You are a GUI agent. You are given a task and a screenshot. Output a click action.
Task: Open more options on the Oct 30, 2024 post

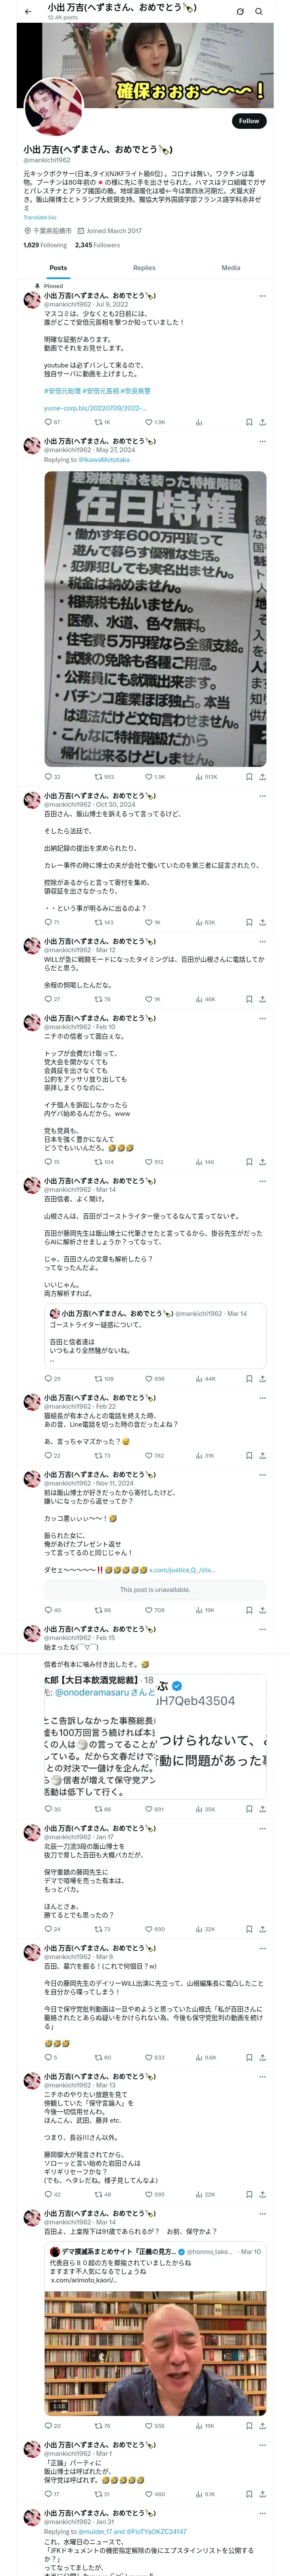(263, 796)
